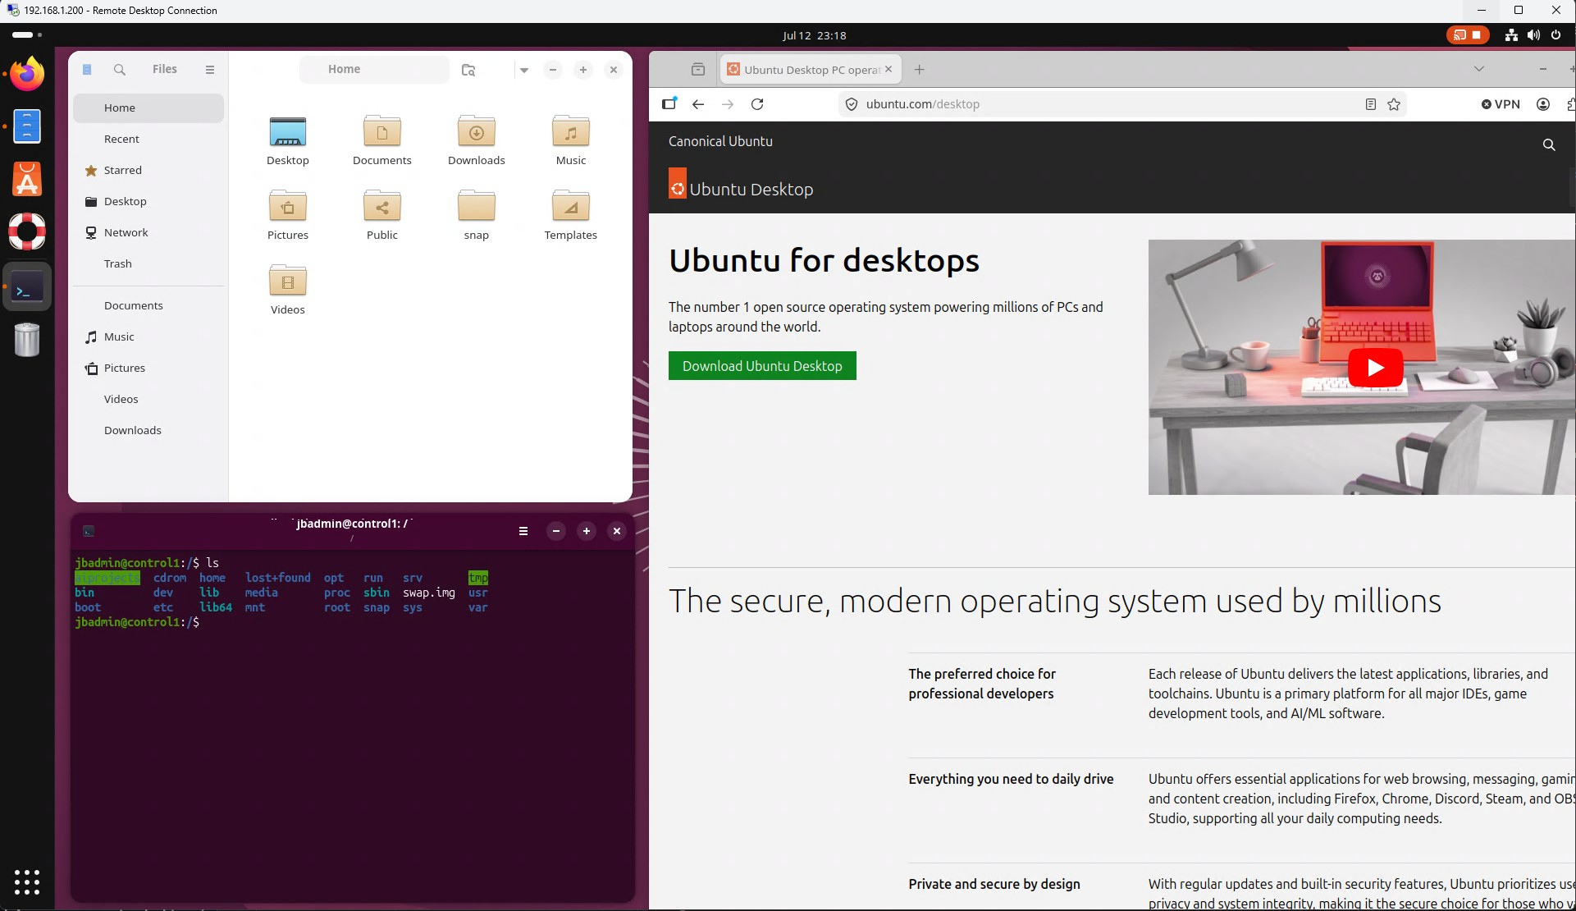
Task: Select Music bookmark in the Files sidebar
Action: coord(148,337)
